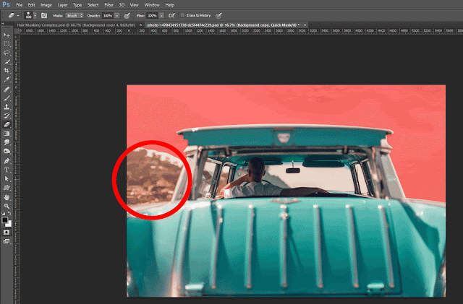The width and height of the screenshot is (463, 304).
Task: Open the eraser Mode dropdown
Action: pyautogui.click(x=75, y=16)
